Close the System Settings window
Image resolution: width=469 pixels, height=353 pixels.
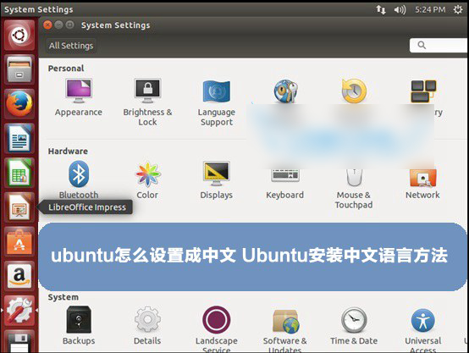pos(47,25)
